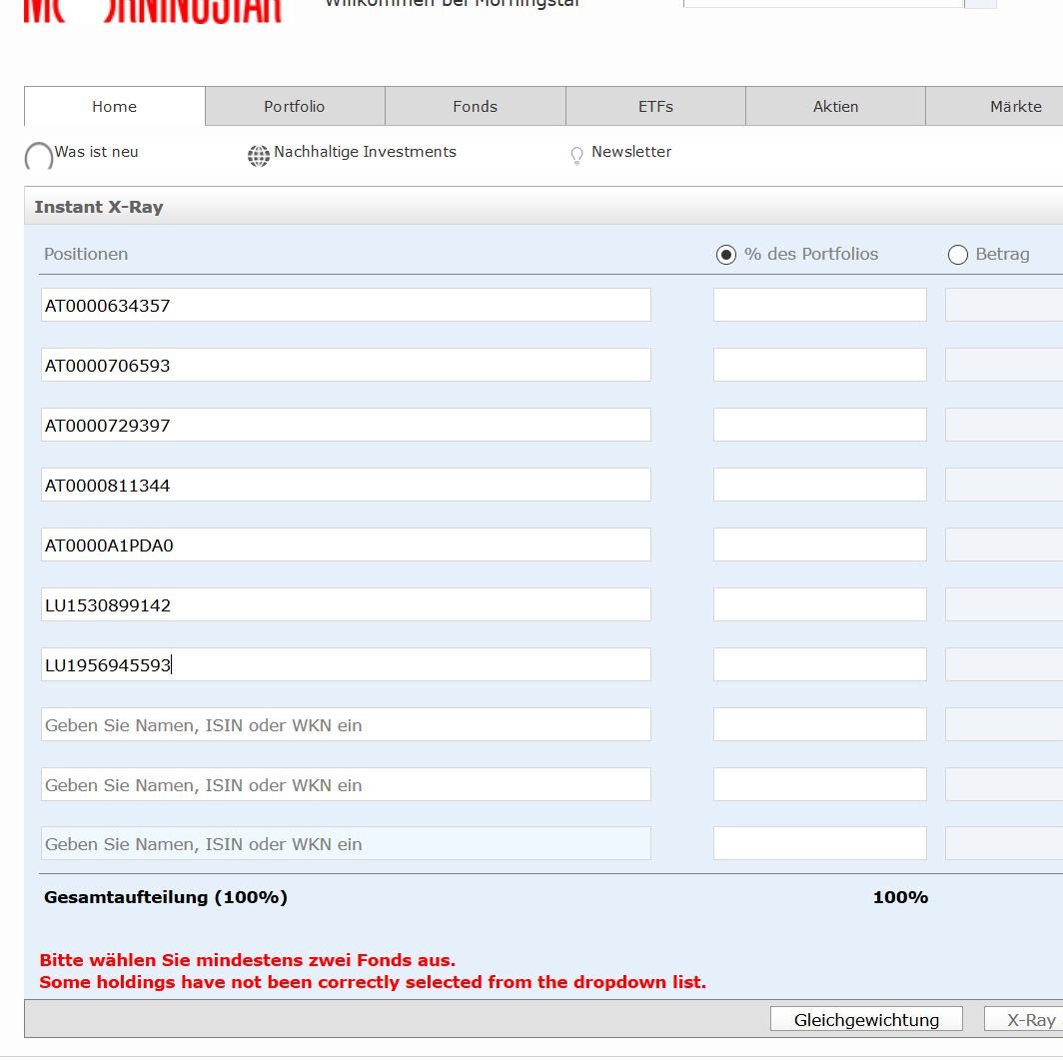Click the Positionen column label
The image size is (1063, 1060).
coord(86,254)
